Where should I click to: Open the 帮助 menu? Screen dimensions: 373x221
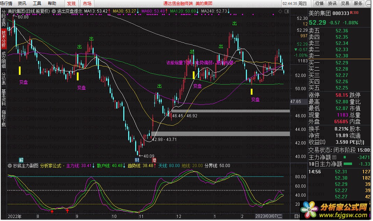click(52, 3)
